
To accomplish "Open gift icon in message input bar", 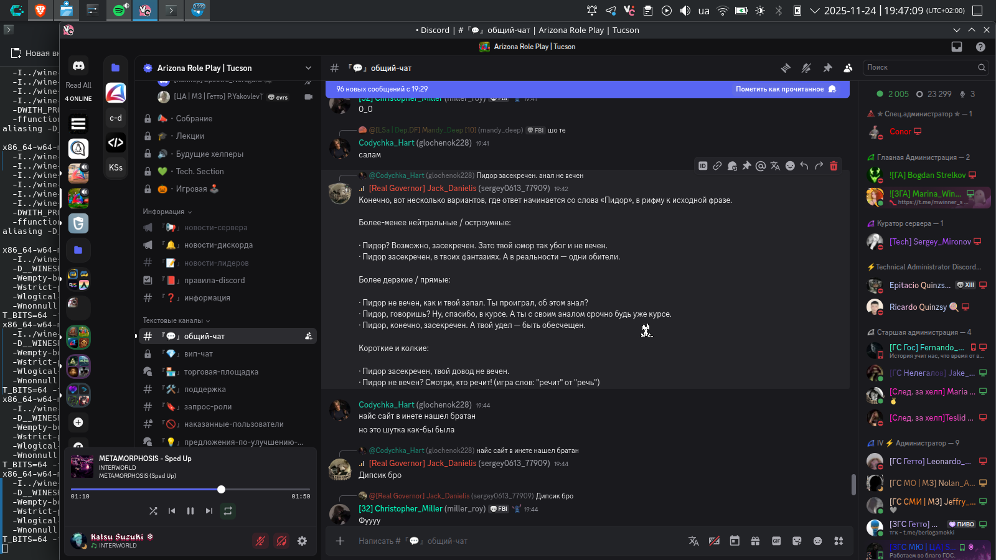I will click(x=755, y=541).
